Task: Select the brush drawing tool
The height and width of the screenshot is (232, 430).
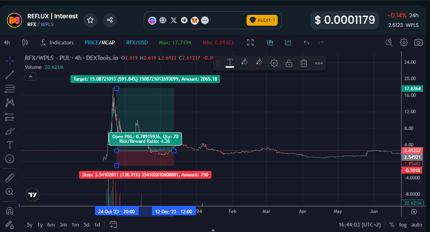Action: pos(10,131)
